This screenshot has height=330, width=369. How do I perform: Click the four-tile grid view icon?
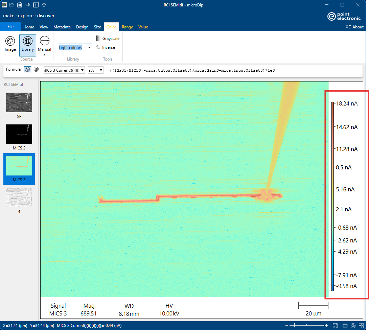(x=361, y=326)
